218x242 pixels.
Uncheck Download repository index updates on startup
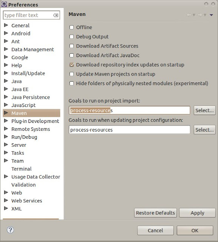[71, 65]
